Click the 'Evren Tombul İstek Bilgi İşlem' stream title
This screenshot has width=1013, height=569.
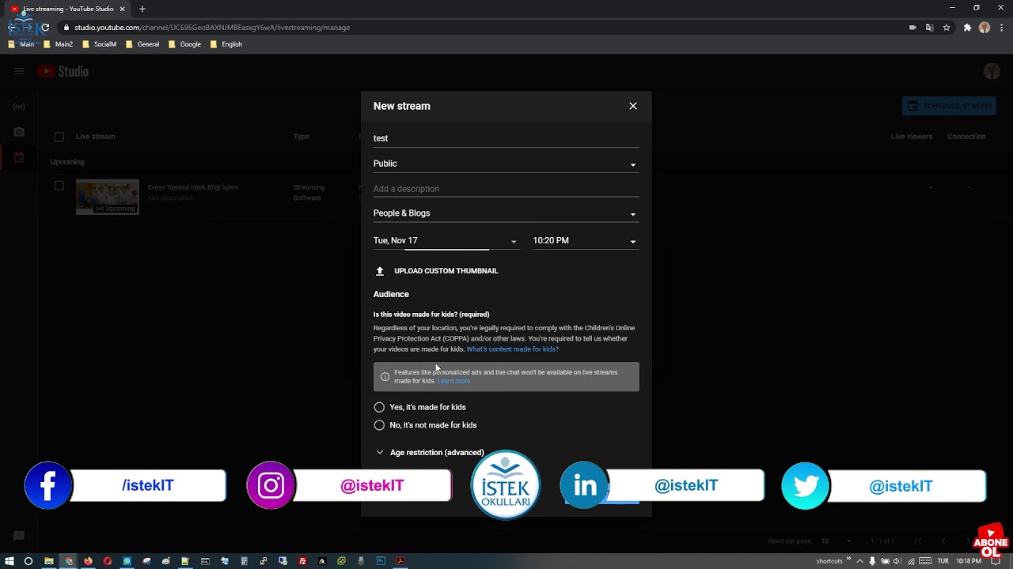193,187
